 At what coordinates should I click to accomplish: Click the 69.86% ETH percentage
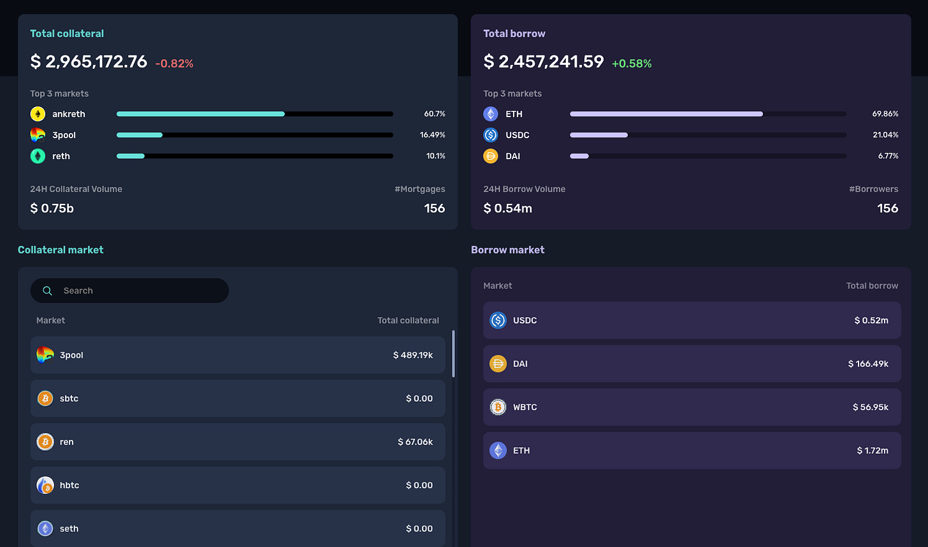click(x=885, y=114)
